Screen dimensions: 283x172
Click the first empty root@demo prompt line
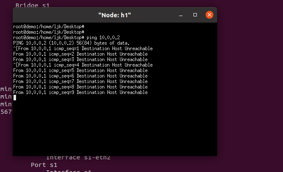pos(49,27)
